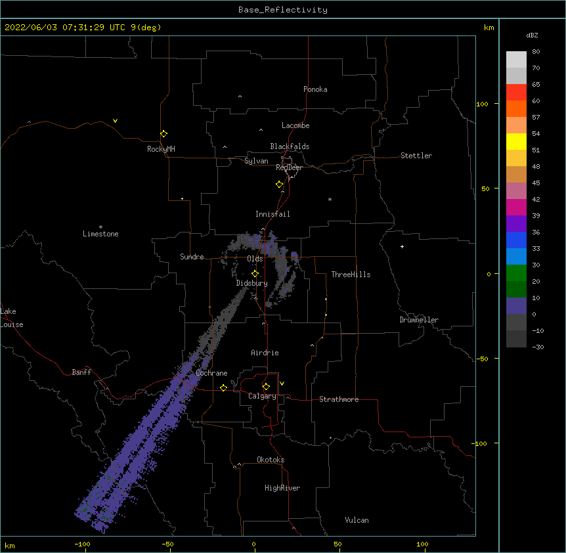Click the magenta swatch in the dBZ legend
The height and width of the screenshot is (553, 566).
(516, 208)
